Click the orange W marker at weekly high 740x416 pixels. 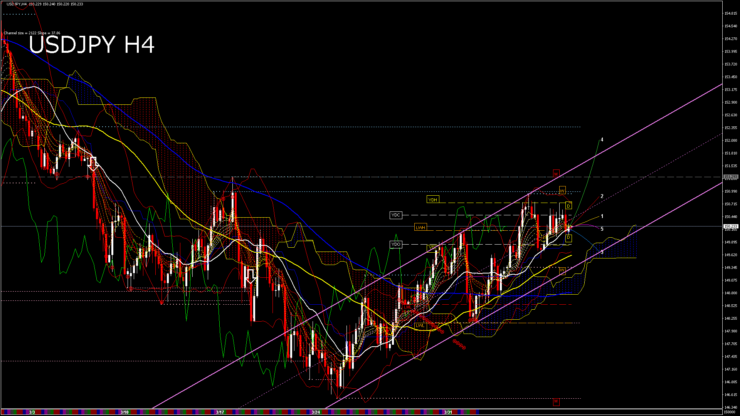pyautogui.click(x=562, y=190)
